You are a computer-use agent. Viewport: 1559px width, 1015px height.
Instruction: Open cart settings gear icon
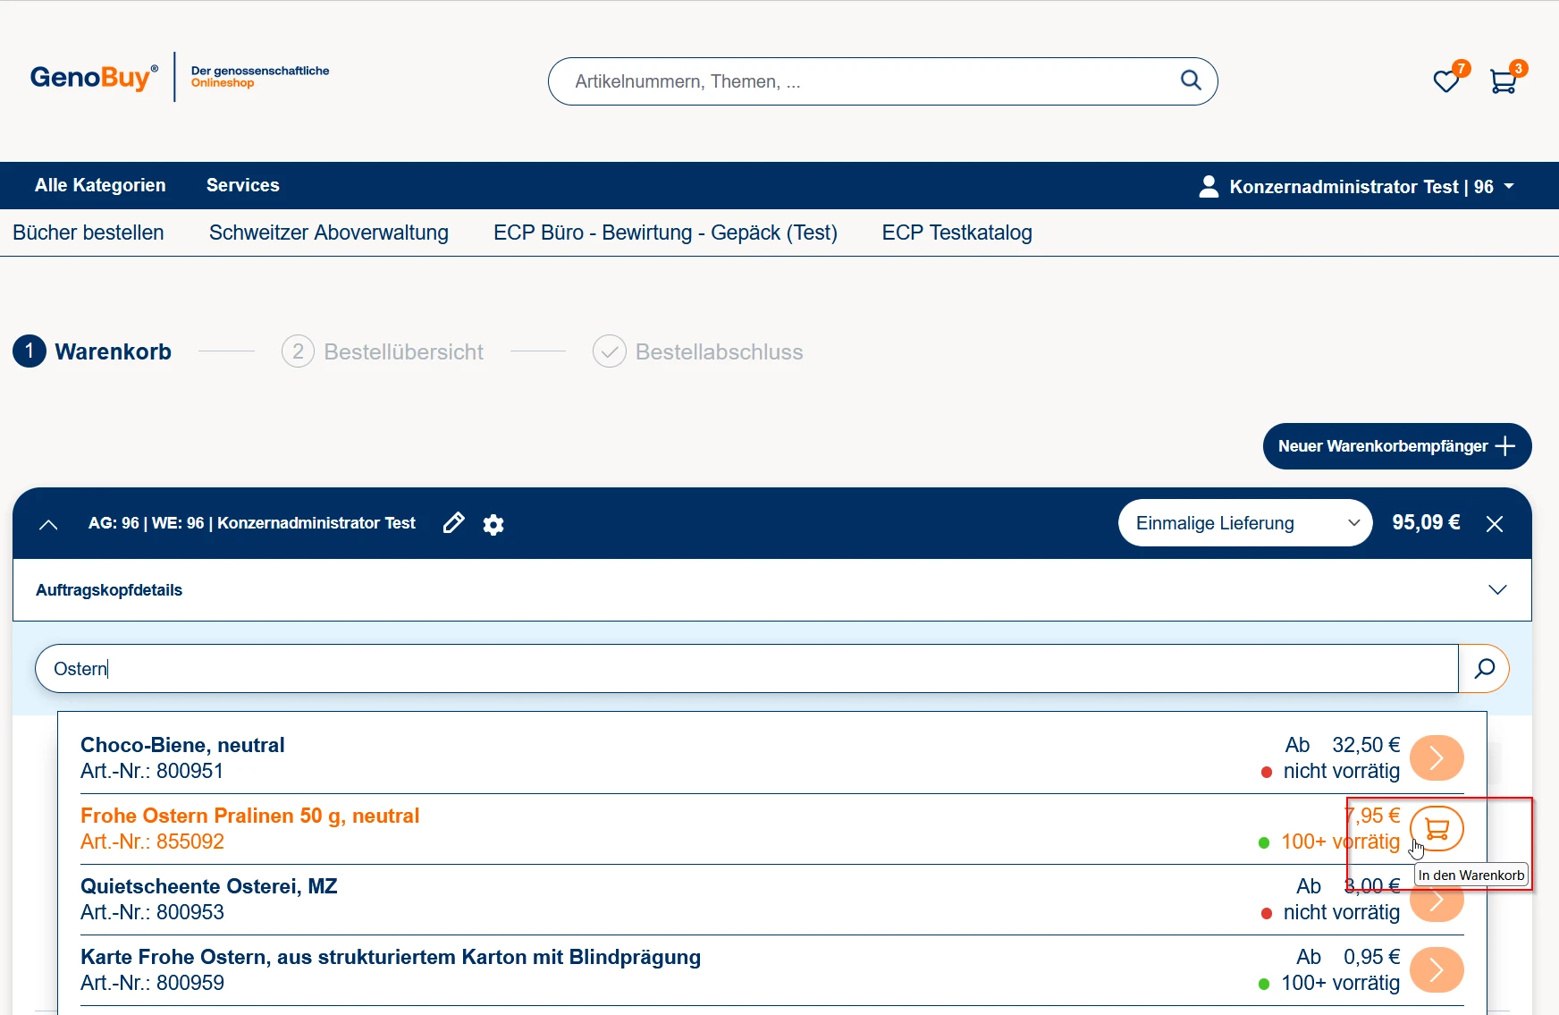coord(493,524)
